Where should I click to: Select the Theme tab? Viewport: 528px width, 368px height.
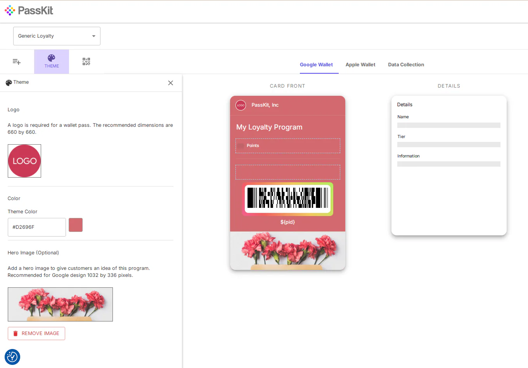tap(52, 62)
